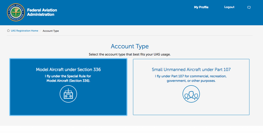Click the group of people icon
Viewport: 263px width, 133px height.
[191, 94]
